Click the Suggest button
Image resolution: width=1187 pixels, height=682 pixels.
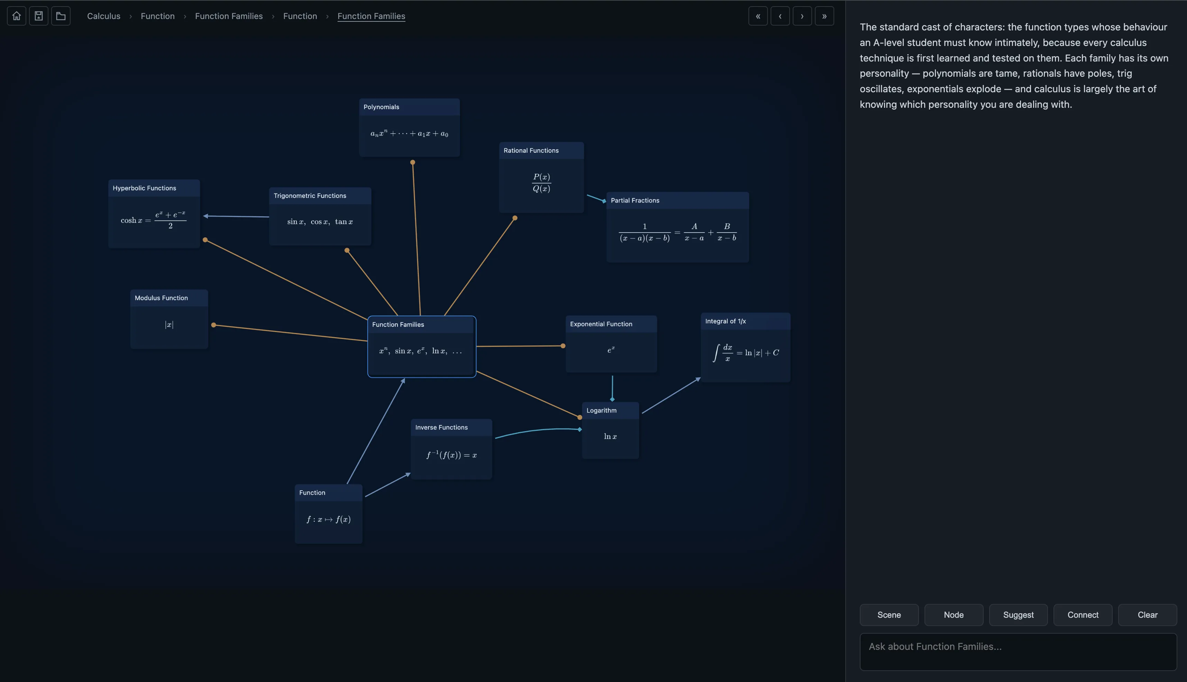1018,615
